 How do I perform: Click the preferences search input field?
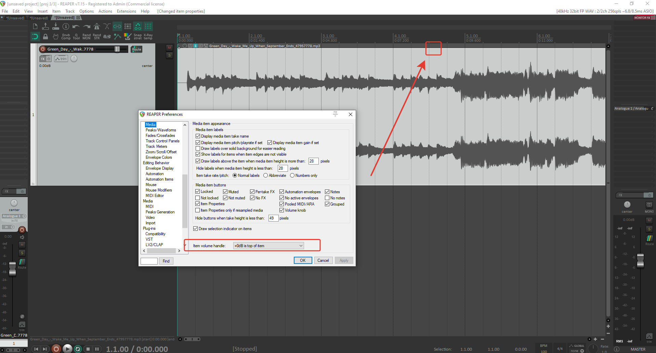click(x=149, y=261)
